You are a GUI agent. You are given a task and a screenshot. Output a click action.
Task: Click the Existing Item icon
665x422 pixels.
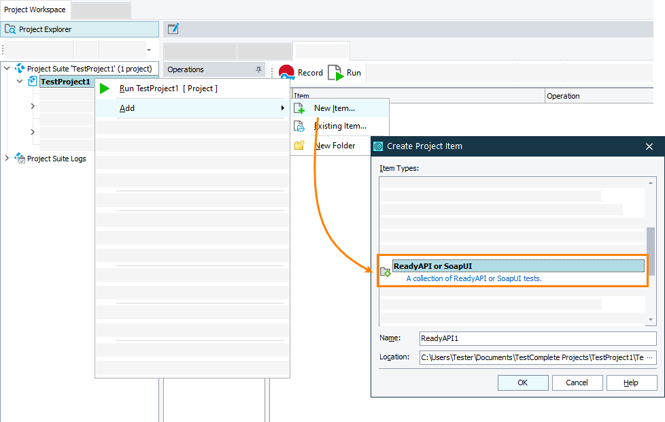pyautogui.click(x=300, y=126)
